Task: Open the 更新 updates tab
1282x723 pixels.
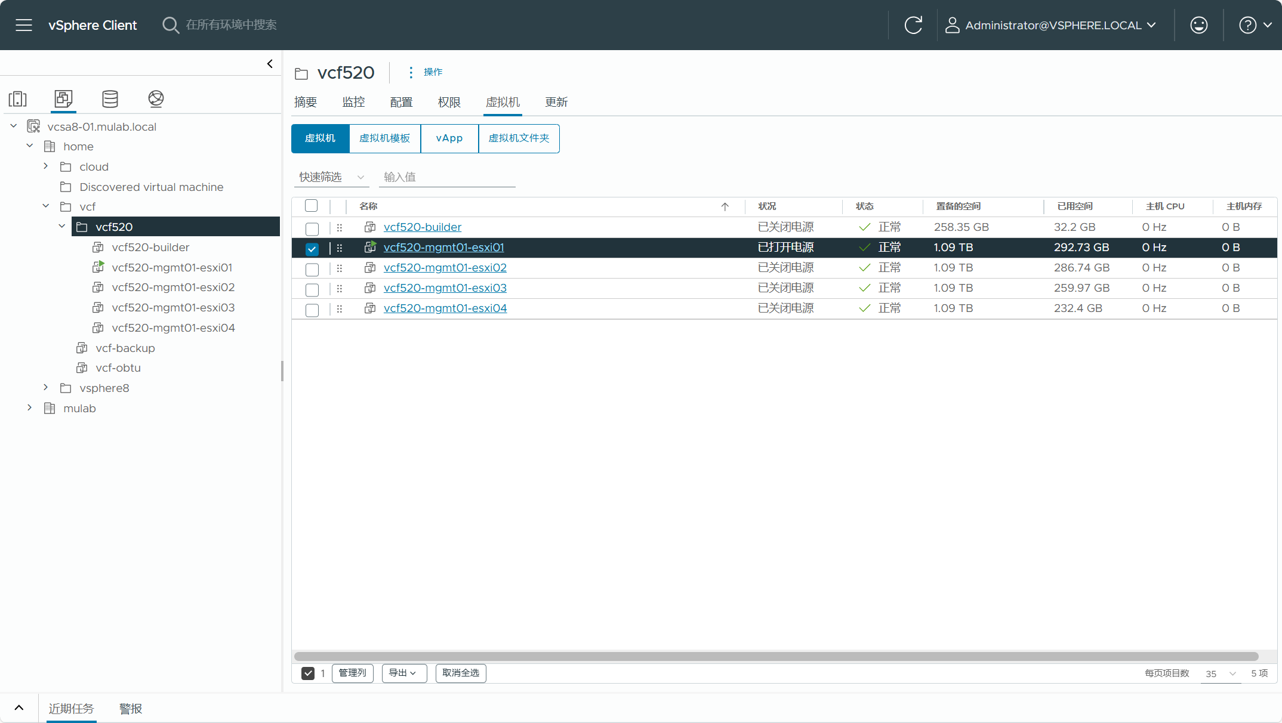Action: point(556,102)
